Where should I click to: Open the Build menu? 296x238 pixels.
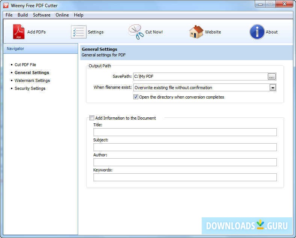click(x=23, y=15)
